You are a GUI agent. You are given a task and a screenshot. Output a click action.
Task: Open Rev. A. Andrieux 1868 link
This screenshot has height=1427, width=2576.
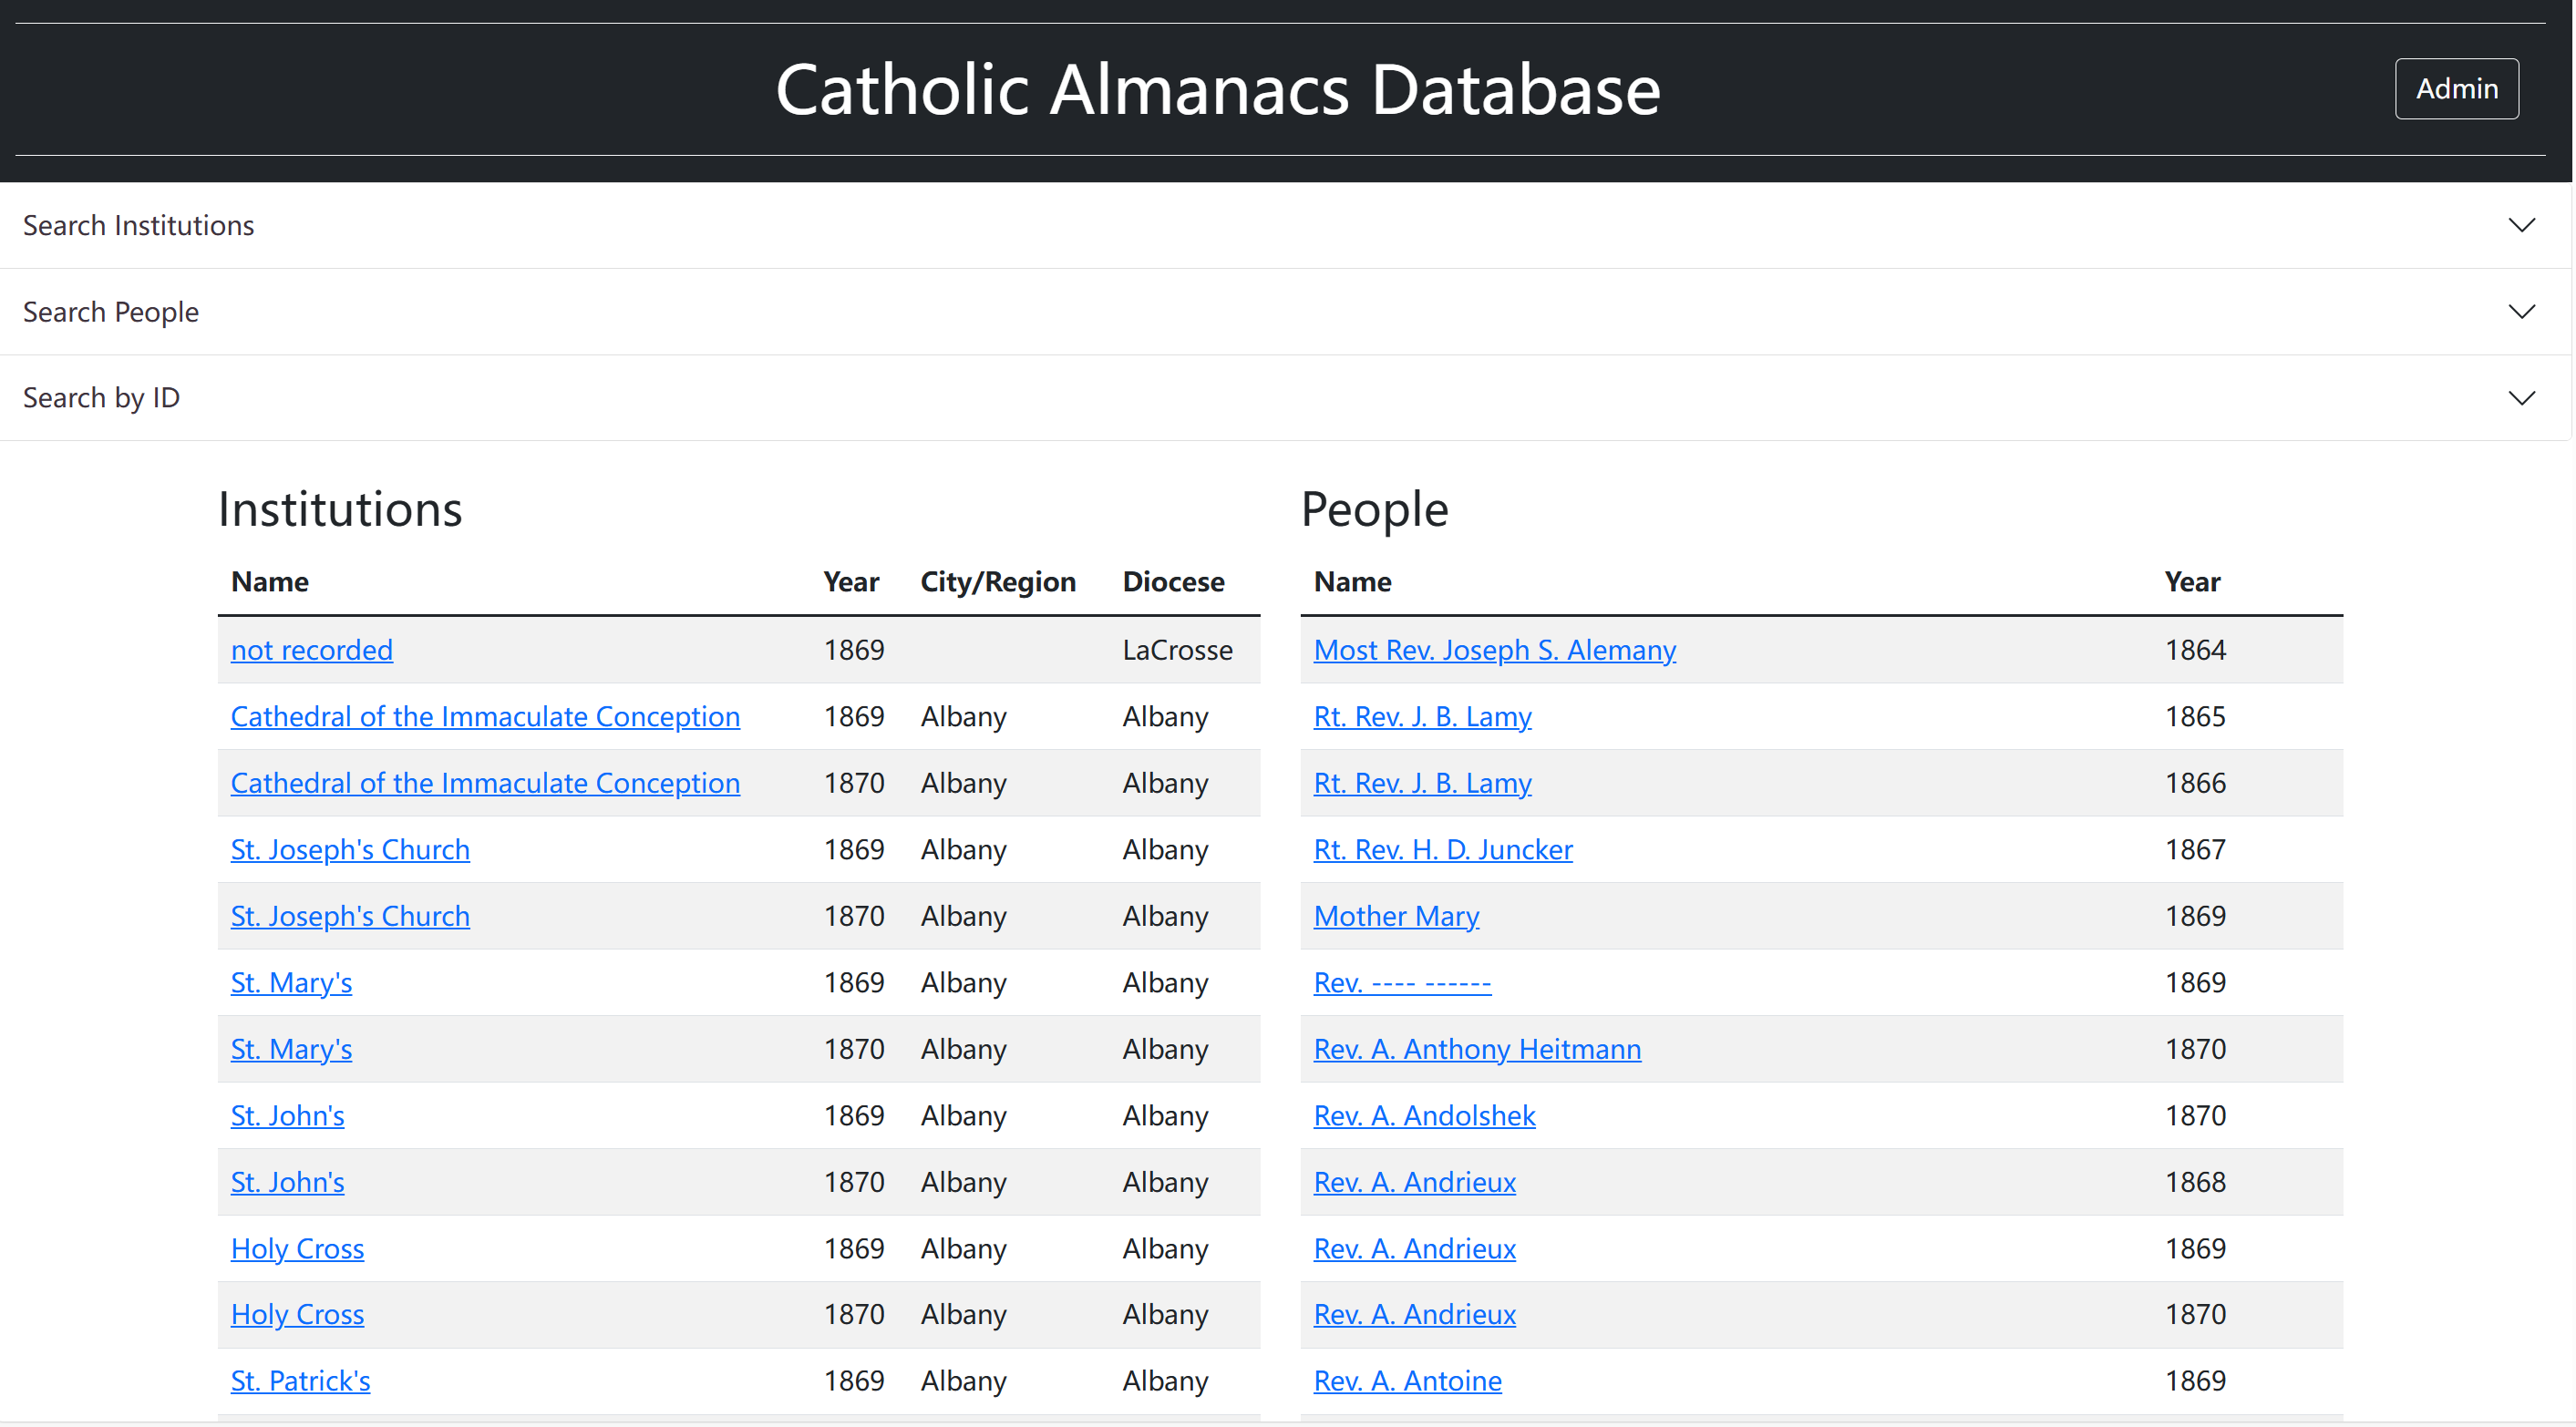[1414, 1182]
